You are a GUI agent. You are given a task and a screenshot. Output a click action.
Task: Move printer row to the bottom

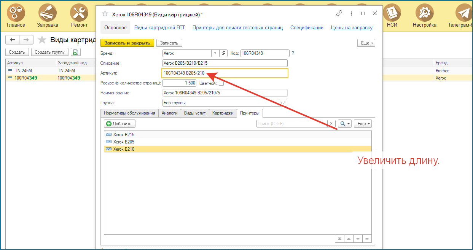pos(367,239)
